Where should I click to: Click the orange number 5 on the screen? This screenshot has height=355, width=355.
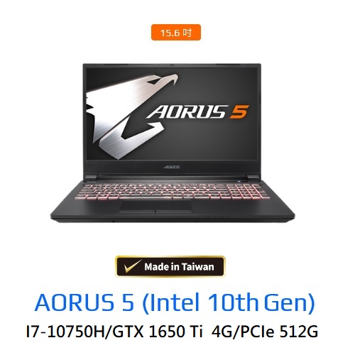click(x=239, y=111)
